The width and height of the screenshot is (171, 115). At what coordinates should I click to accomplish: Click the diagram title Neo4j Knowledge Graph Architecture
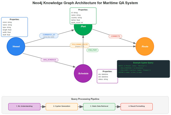click(x=85, y=3)
